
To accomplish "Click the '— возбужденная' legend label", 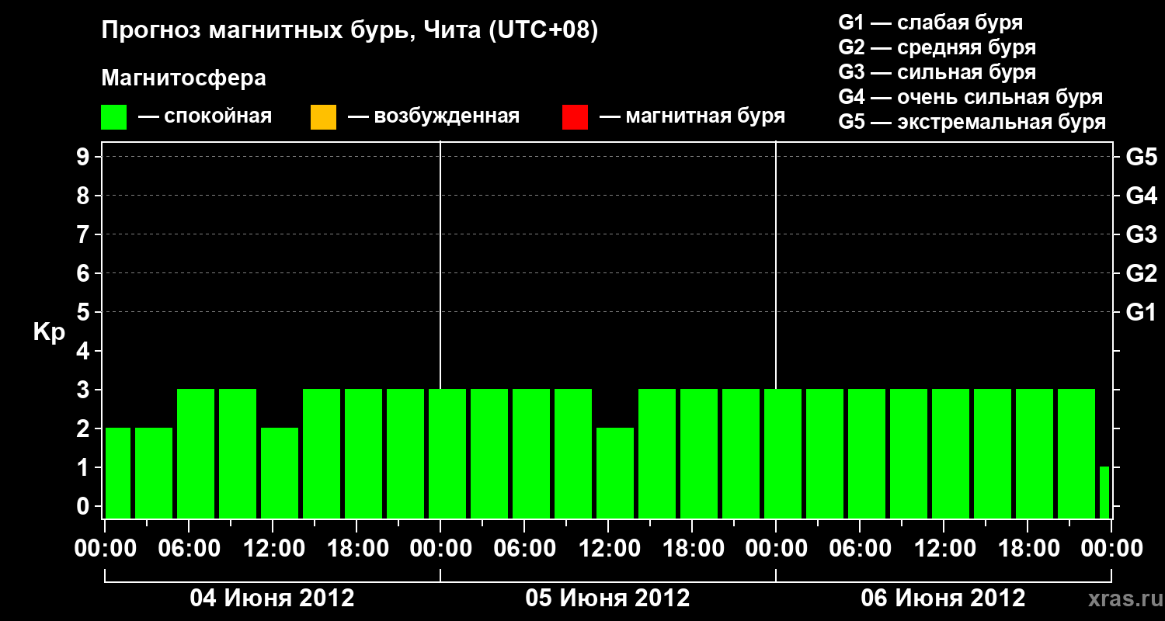I will click(x=433, y=116).
